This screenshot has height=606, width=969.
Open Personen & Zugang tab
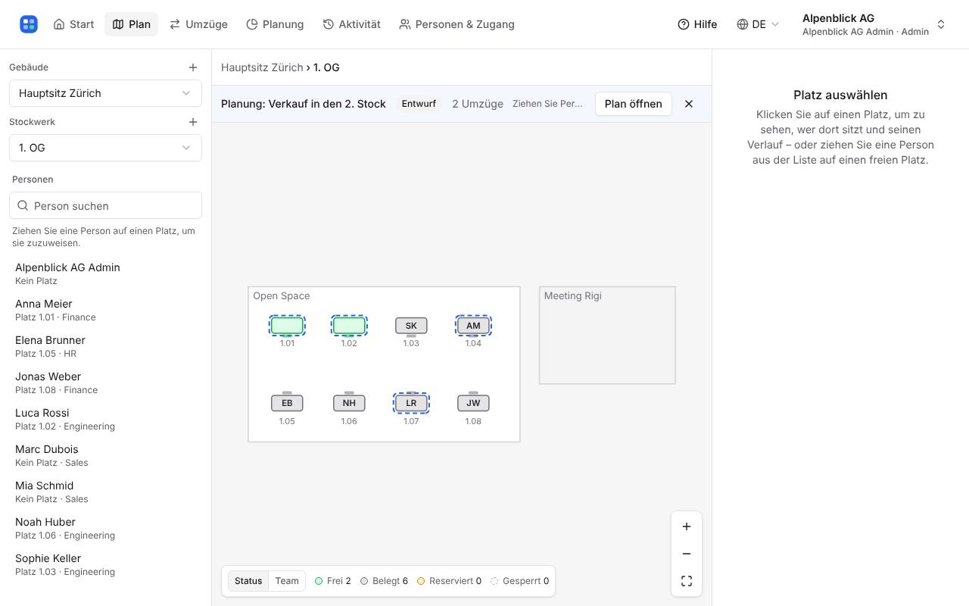pyautogui.click(x=456, y=24)
